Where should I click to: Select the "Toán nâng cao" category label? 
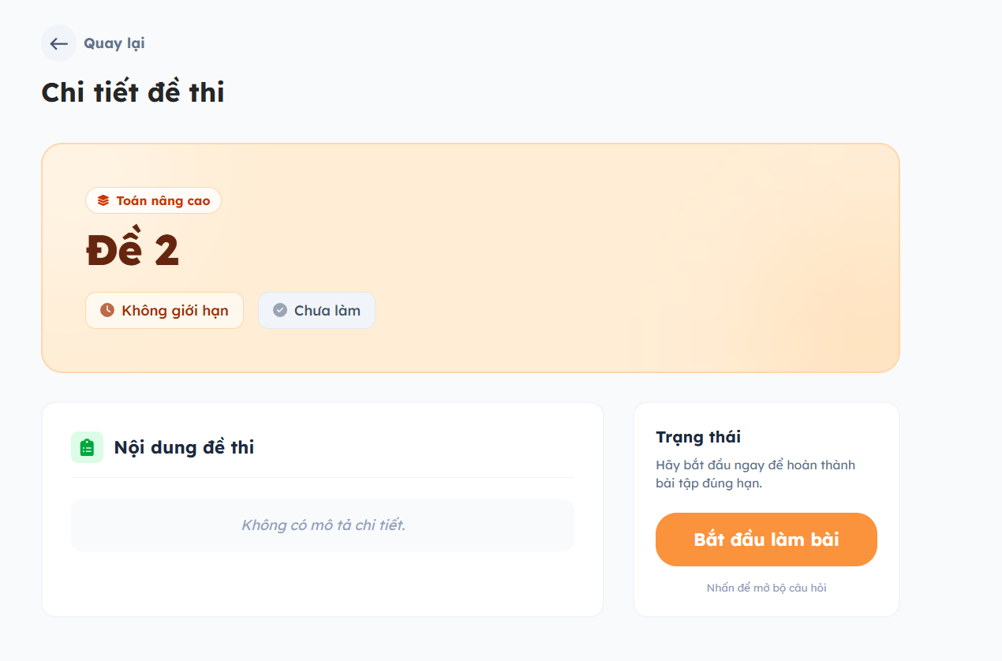point(163,200)
